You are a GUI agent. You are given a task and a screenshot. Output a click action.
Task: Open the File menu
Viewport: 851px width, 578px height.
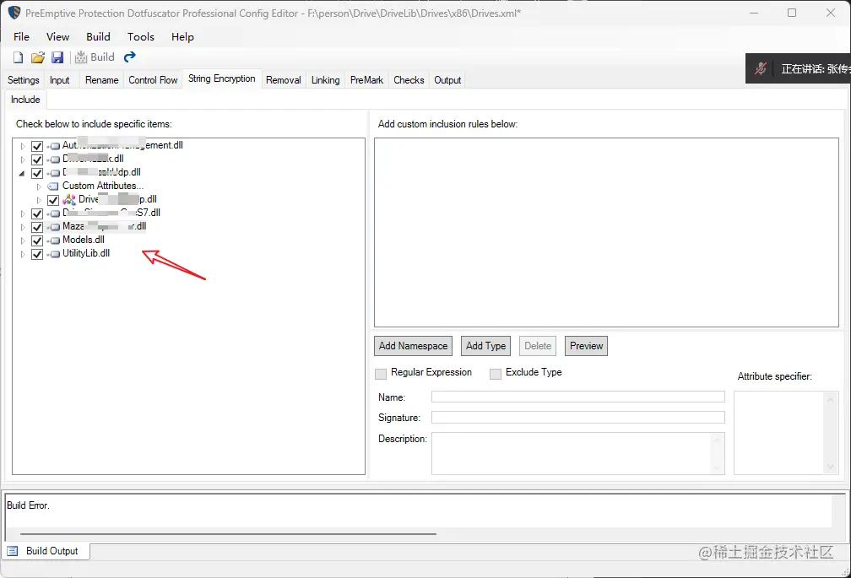click(21, 36)
